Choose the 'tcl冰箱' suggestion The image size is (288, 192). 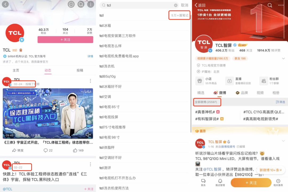point(145,25)
